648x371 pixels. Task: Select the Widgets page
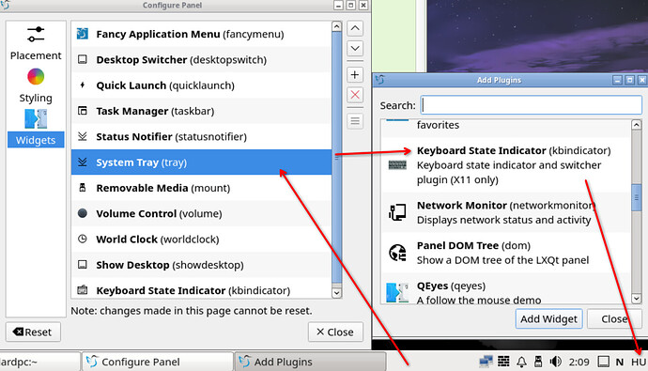click(36, 128)
